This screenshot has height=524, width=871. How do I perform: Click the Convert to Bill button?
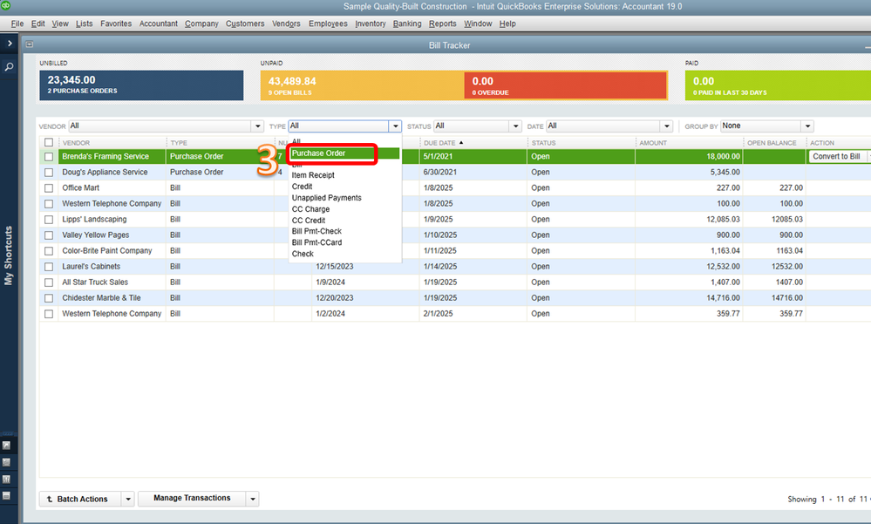tap(836, 157)
